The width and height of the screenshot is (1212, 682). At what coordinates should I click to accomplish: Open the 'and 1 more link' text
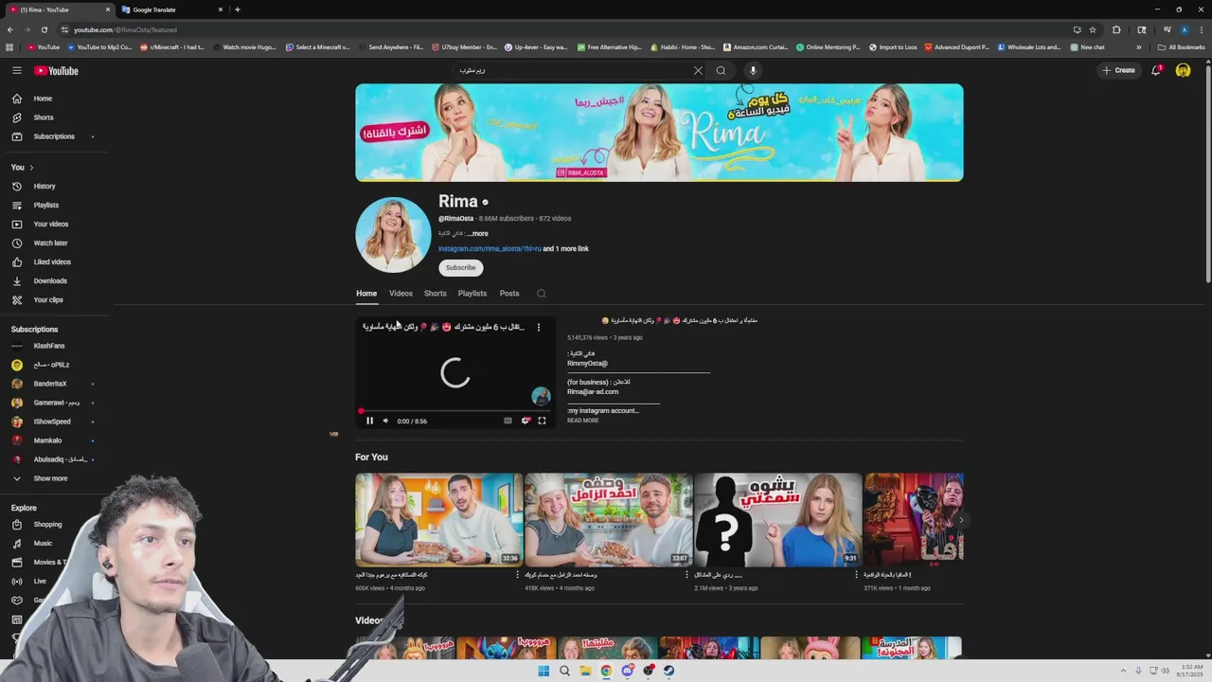coord(566,249)
